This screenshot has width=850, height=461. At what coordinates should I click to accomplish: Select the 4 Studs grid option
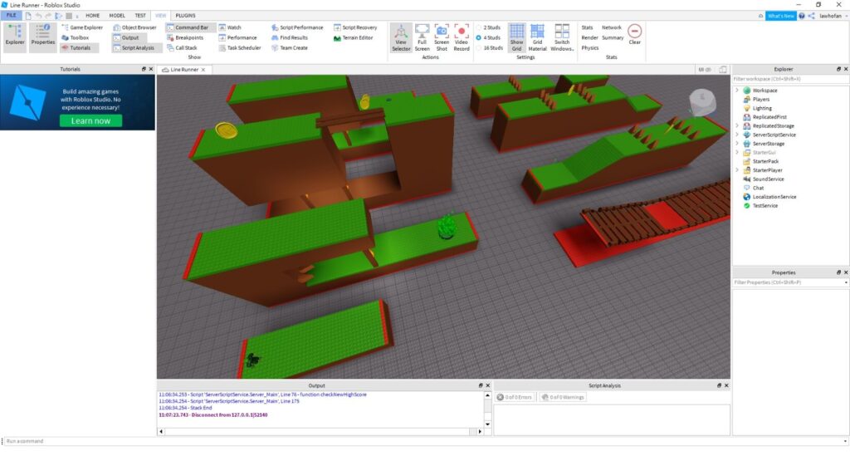[488, 37]
